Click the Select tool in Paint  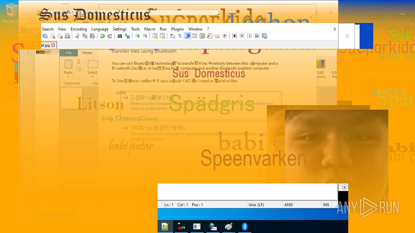tap(92, 67)
